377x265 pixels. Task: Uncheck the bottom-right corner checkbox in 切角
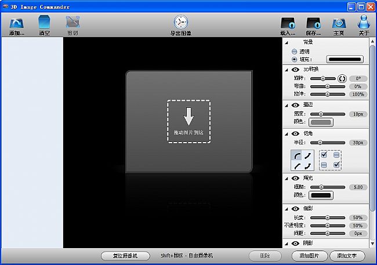(x=336, y=165)
